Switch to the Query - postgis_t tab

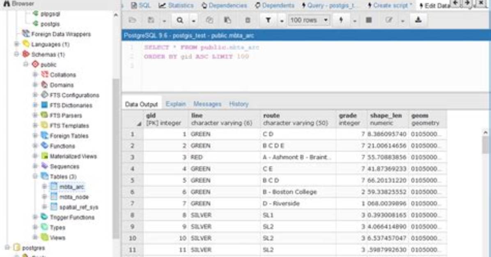tap(330, 5)
